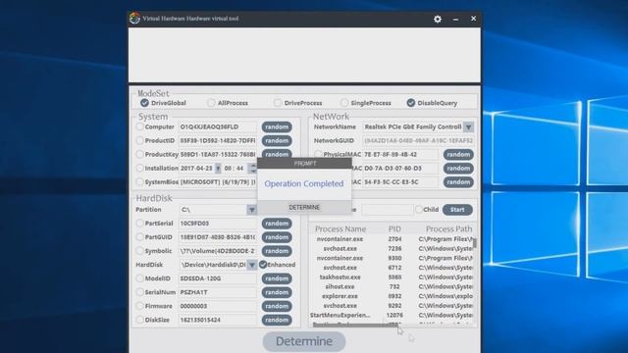The width and height of the screenshot is (628, 353).
Task: Close the Virtual Hardware tool window
Action: tap(473, 19)
